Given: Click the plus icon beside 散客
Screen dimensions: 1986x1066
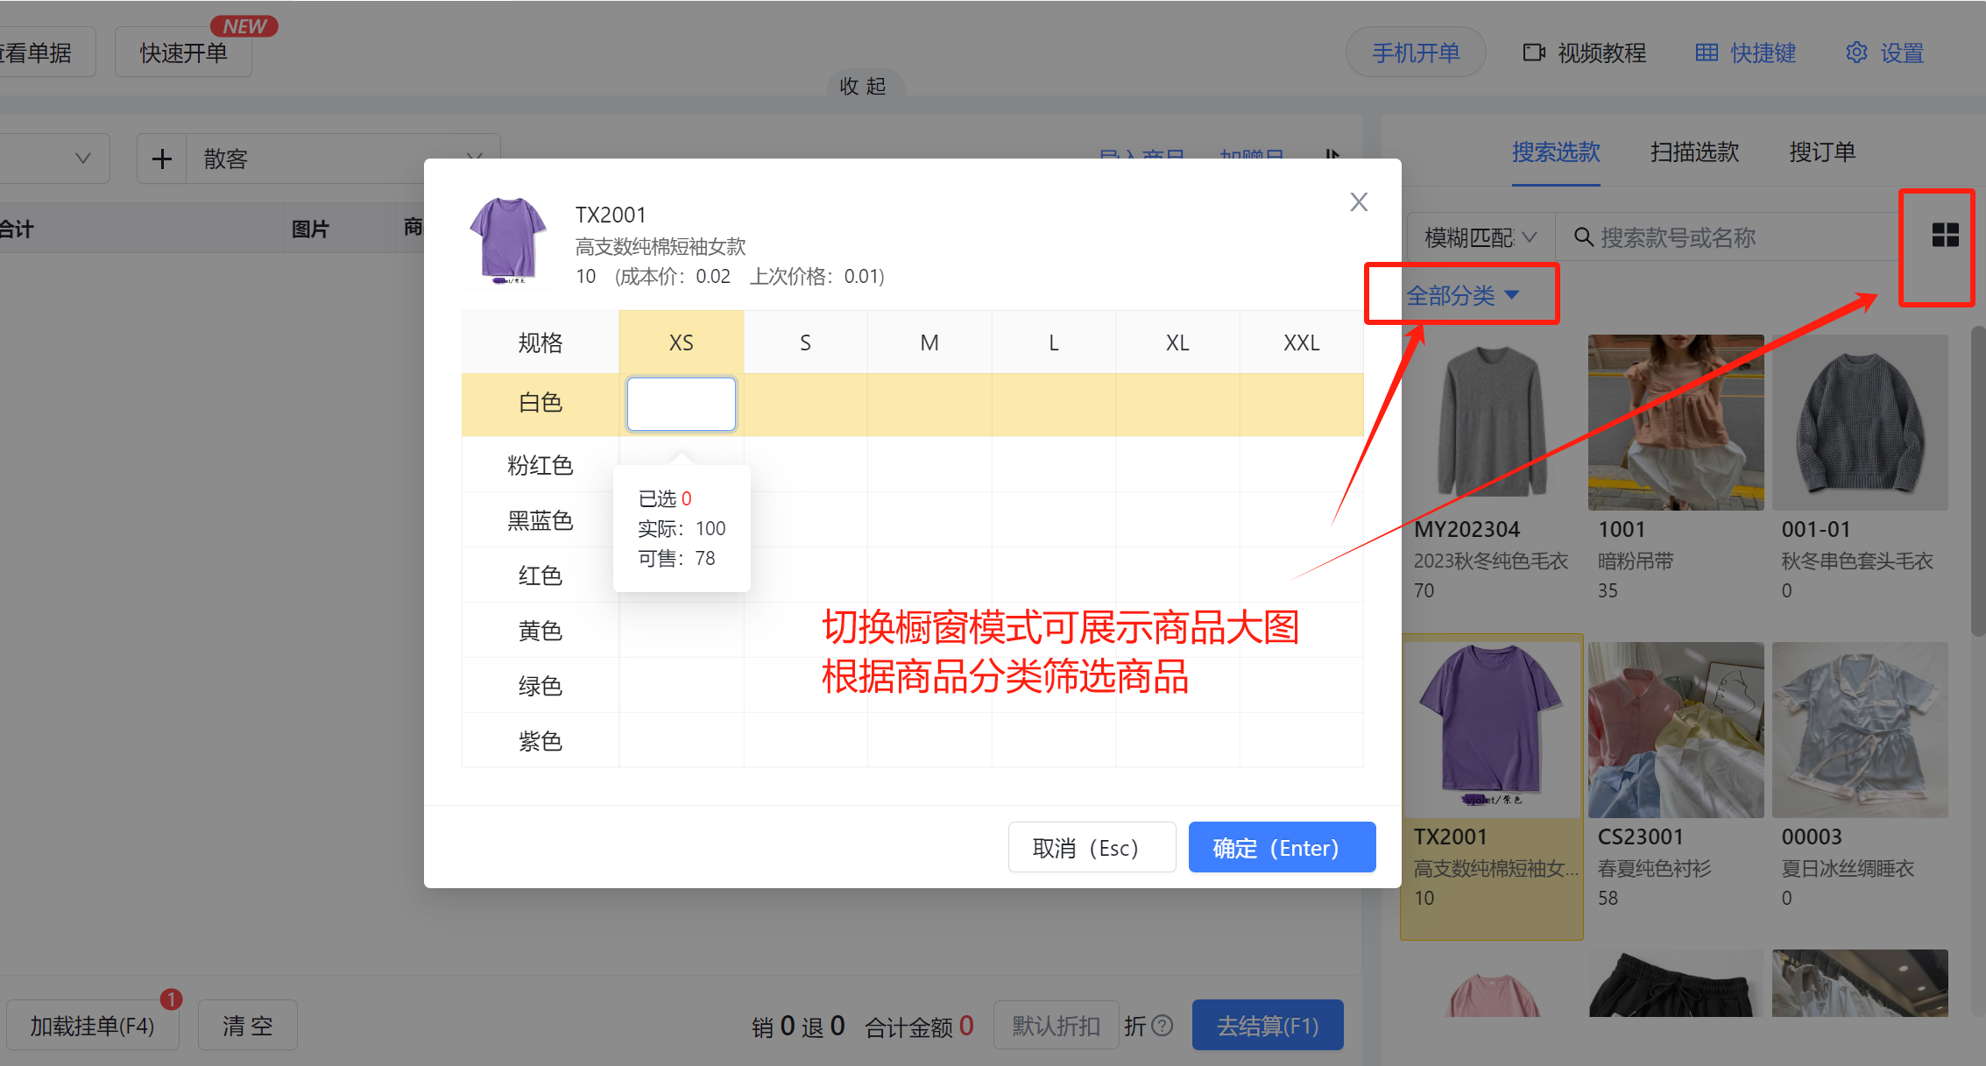Looking at the screenshot, I should (x=162, y=159).
